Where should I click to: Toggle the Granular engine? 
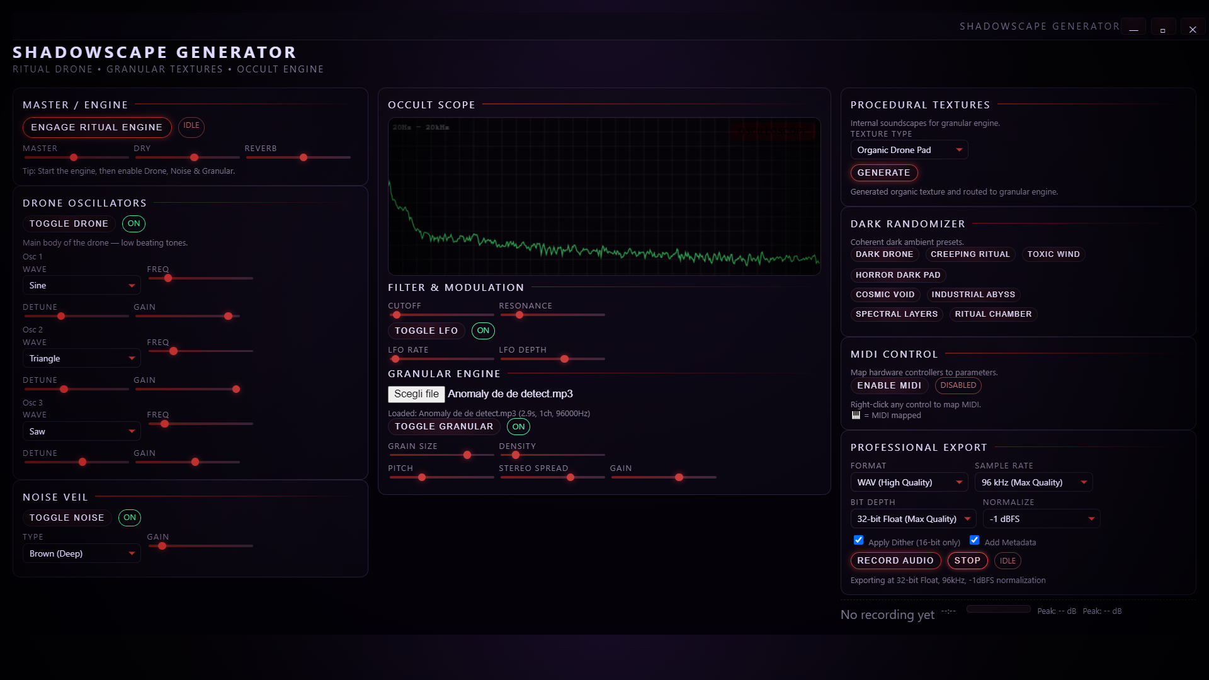pos(444,426)
